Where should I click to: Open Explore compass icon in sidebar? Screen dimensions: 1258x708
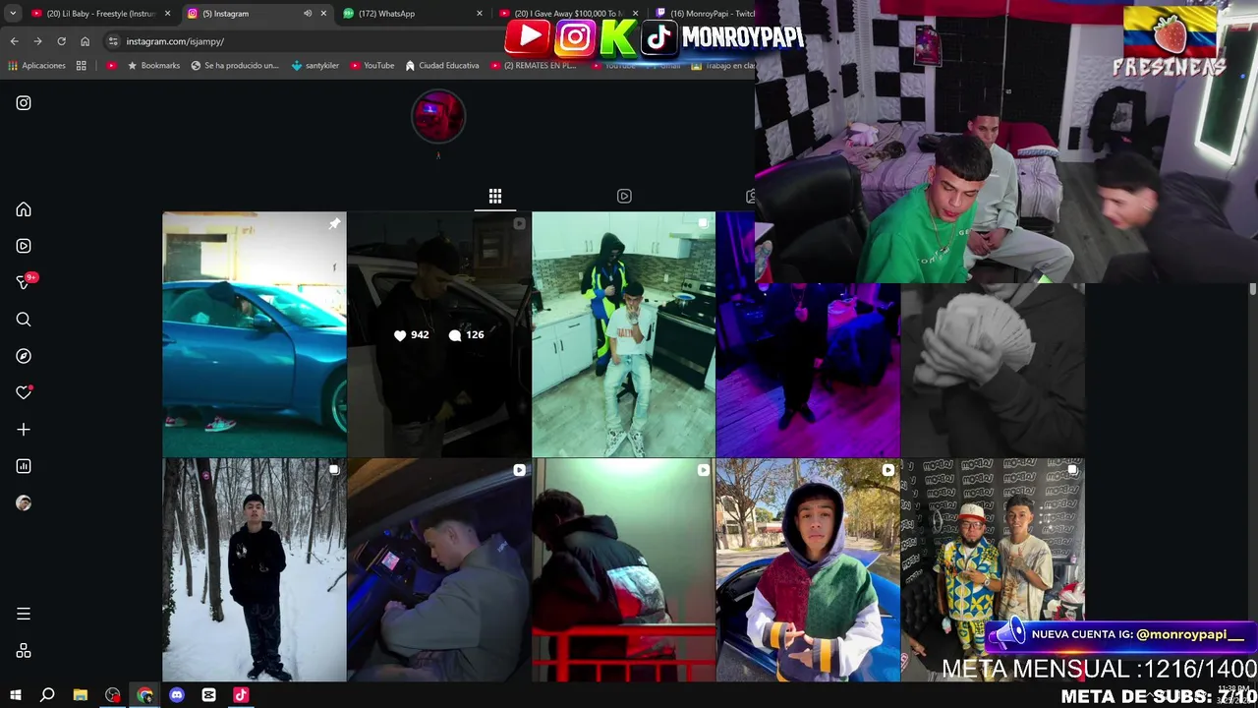coord(24,356)
